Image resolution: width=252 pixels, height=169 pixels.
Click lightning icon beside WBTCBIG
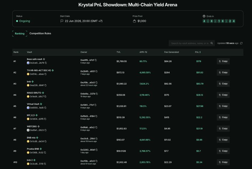(39, 126)
